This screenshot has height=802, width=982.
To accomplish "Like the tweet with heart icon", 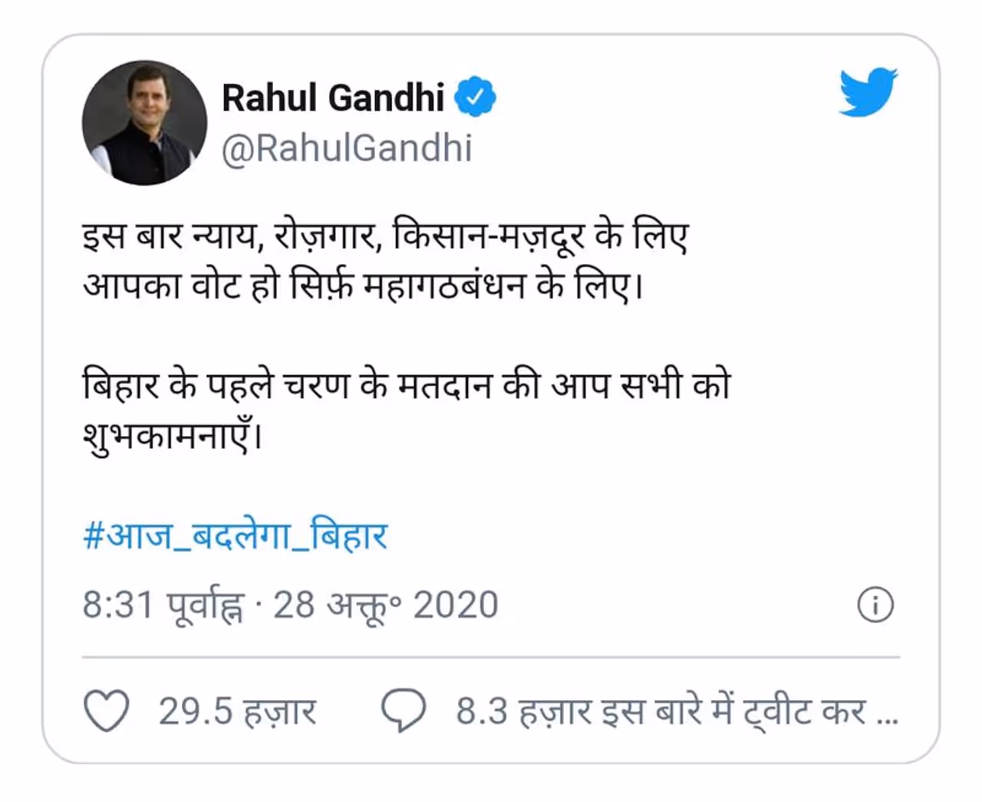I will 106,711.
